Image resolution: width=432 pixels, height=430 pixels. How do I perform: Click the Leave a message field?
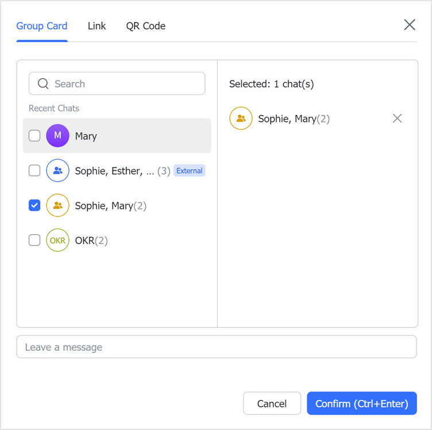coord(217,347)
